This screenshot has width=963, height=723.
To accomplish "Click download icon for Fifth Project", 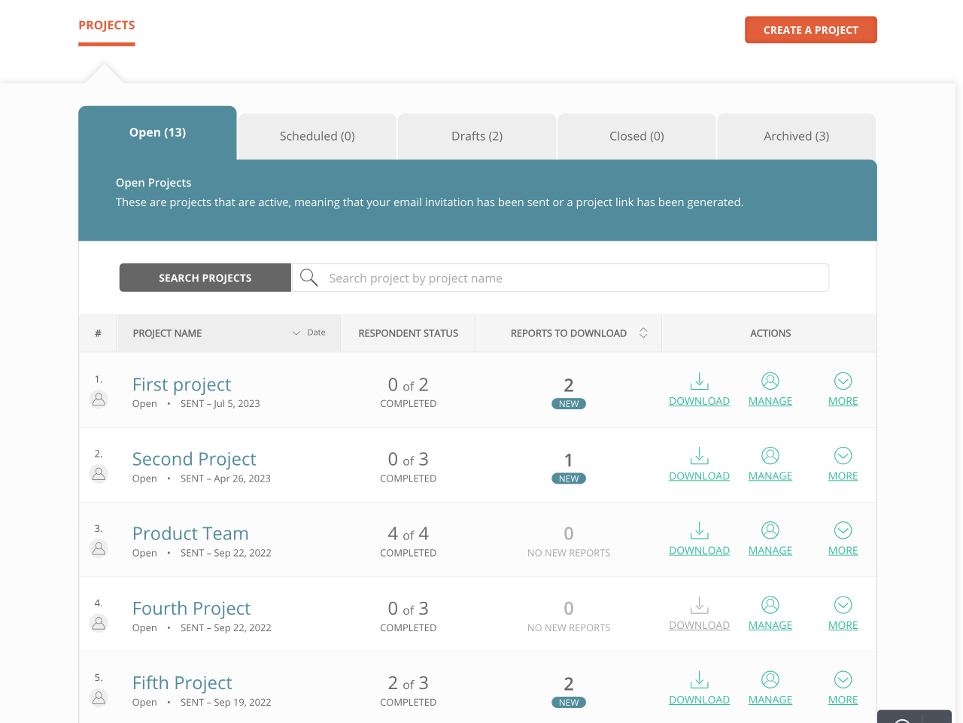I will 700,679.
